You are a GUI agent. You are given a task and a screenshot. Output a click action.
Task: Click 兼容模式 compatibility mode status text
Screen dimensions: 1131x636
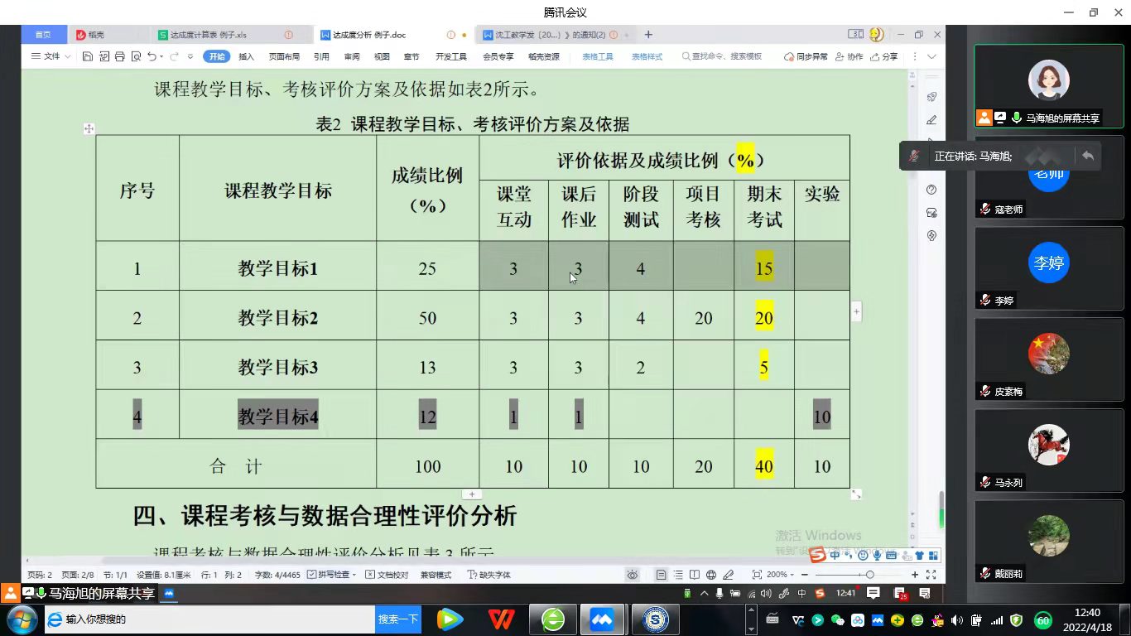click(436, 575)
